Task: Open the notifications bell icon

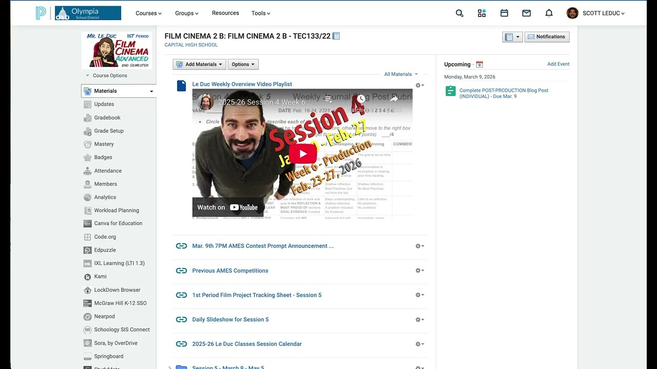Action: pos(549,13)
